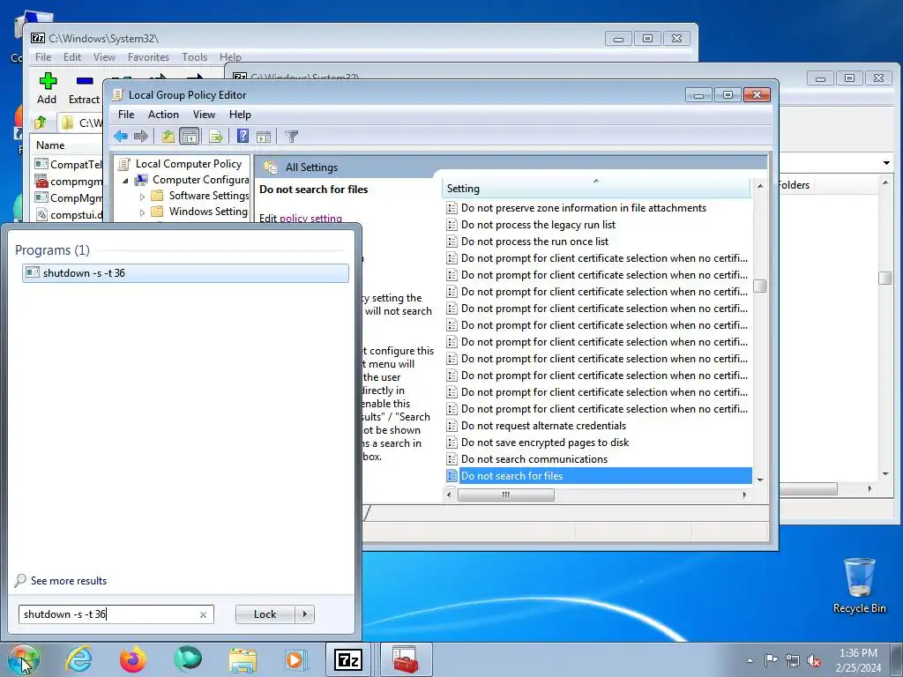Click the Start orb button
This screenshot has height=677, width=903.
(x=23, y=659)
